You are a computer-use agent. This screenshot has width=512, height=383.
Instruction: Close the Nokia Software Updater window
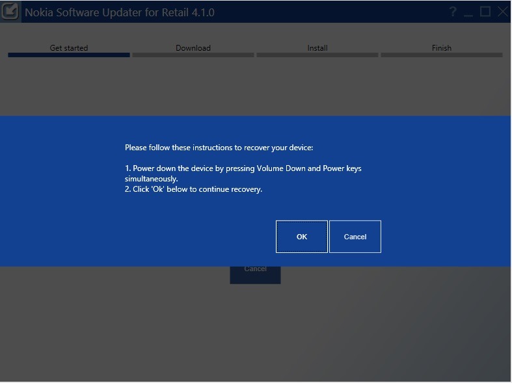[x=503, y=12]
